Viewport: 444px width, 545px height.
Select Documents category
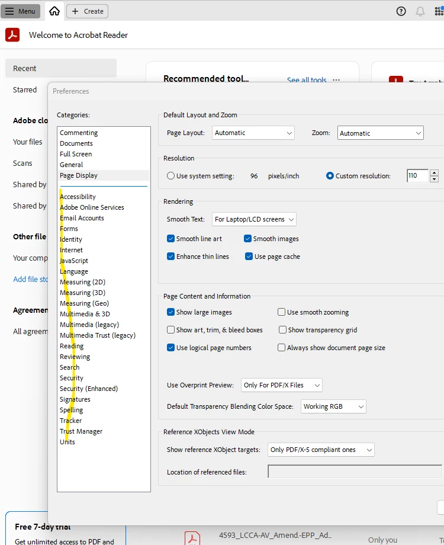click(x=76, y=143)
